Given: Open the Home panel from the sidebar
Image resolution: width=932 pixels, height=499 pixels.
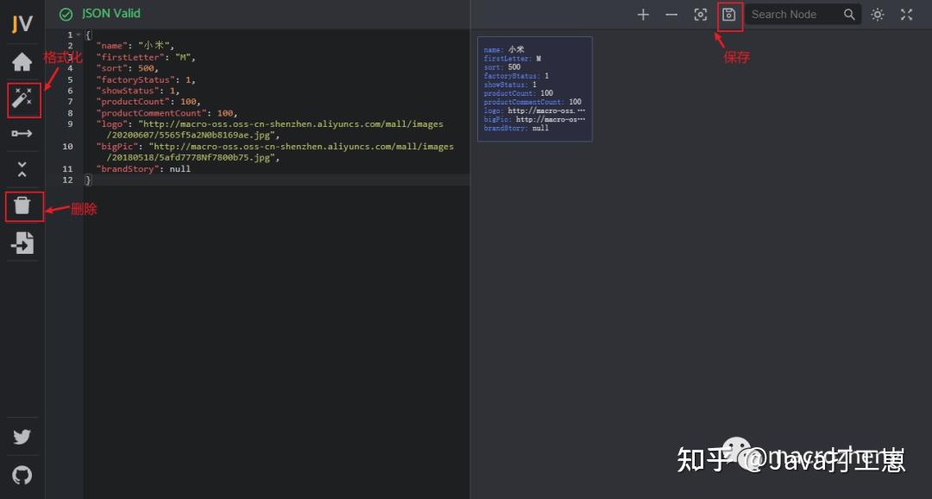Looking at the screenshot, I should tap(23, 61).
